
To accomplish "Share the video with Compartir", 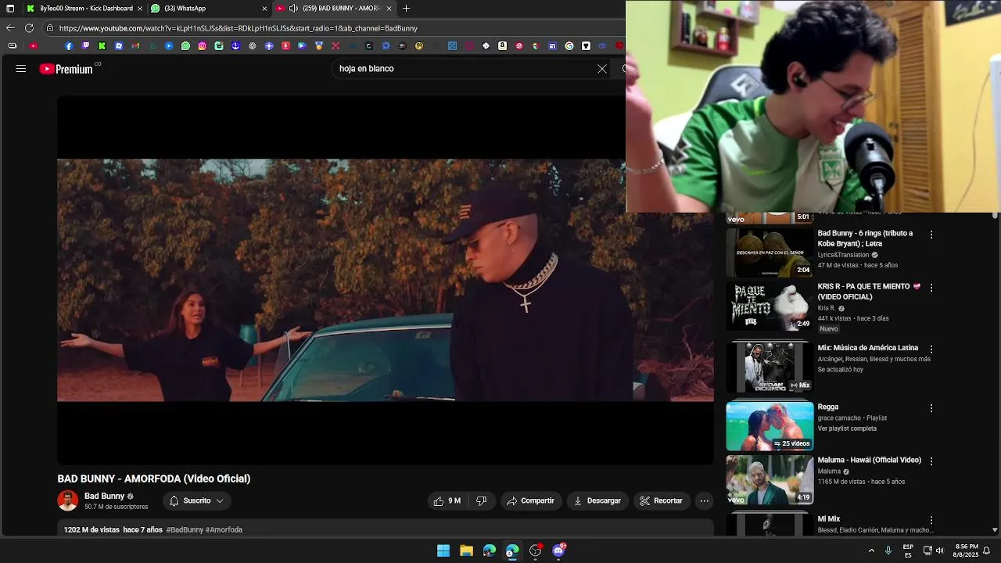I will pos(531,500).
